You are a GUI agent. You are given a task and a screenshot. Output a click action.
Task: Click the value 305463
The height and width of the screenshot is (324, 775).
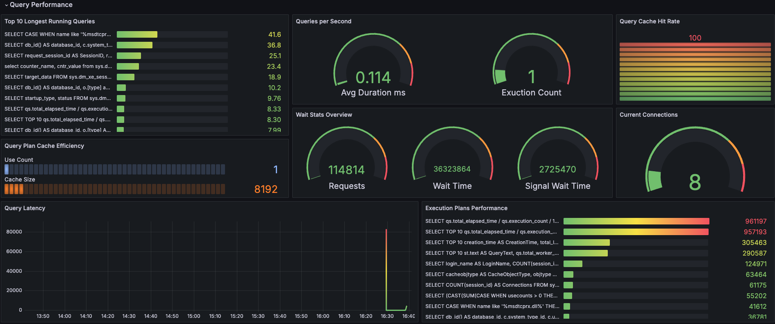coord(754,242)
